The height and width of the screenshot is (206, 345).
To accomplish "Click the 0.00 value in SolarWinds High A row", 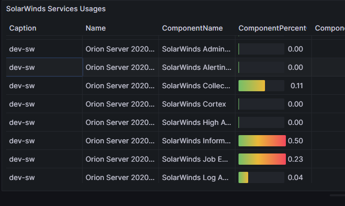I will [x=295, y=122].
